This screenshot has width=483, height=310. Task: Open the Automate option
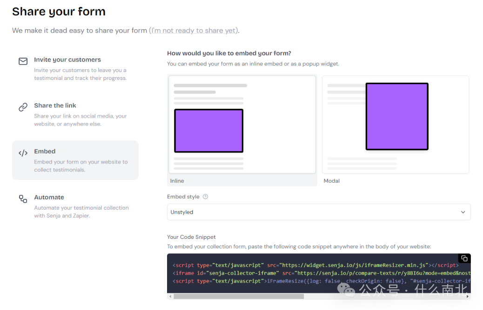[75, 206]
